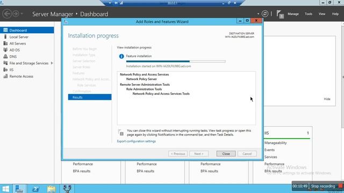Maximize the Add Roles wizard window
Screen dimensions: 344x193
coord(247,20)
